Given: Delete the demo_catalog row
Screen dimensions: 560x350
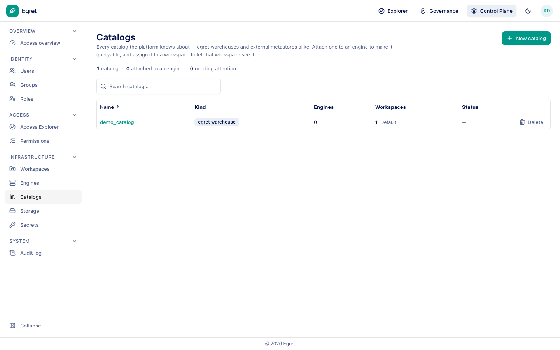Looking at the screenshot, I should pos(531,122).
